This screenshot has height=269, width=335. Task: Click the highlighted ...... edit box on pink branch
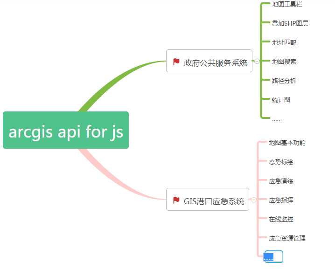(273, 256)
